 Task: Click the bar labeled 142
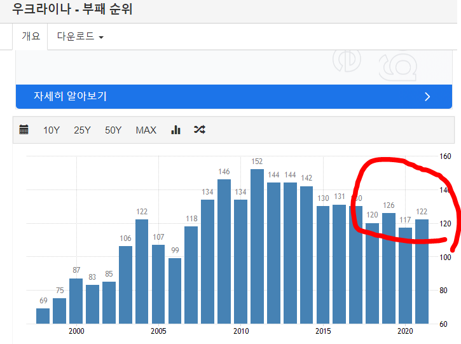(x=306, y=255)
